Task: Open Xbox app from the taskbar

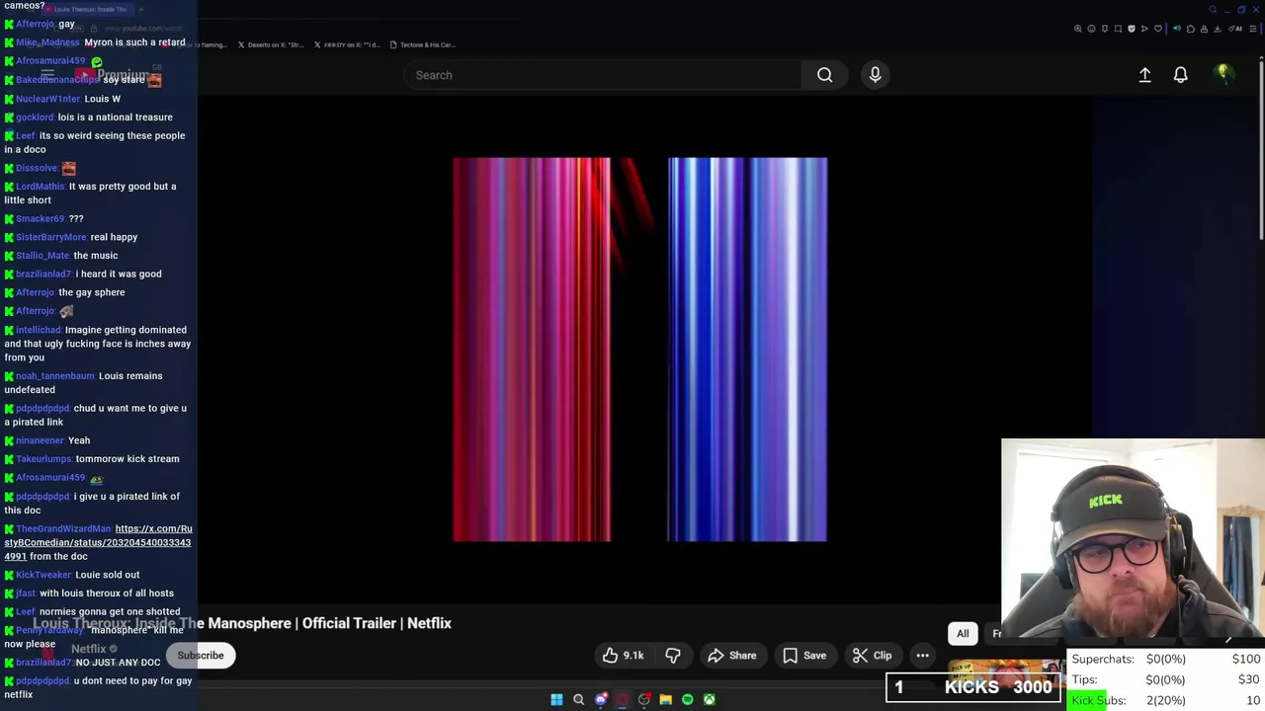Action: tap(709, 699)
